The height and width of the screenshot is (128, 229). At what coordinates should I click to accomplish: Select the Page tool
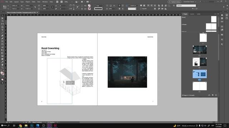(3, 21)
